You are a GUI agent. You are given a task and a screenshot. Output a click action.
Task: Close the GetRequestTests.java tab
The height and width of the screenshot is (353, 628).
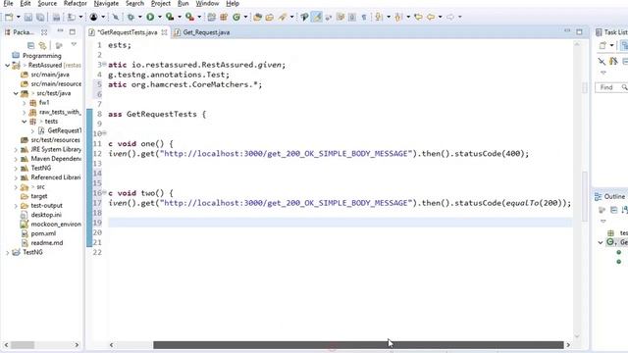(164, 32)
